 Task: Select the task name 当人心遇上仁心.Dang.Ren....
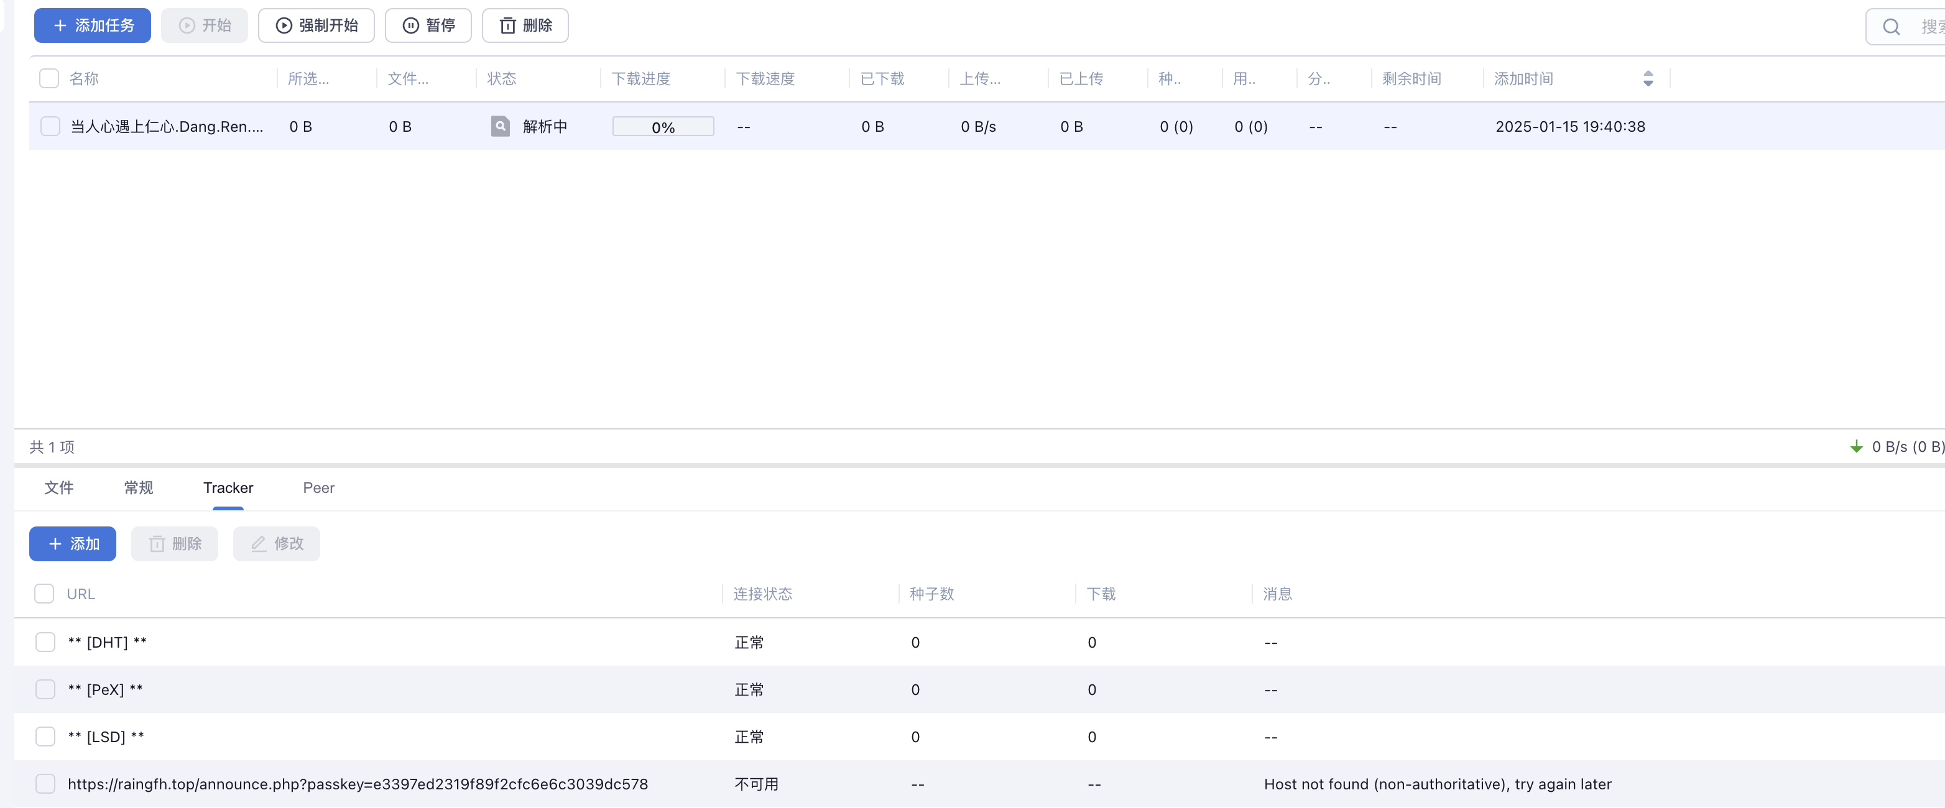point(167,126)
